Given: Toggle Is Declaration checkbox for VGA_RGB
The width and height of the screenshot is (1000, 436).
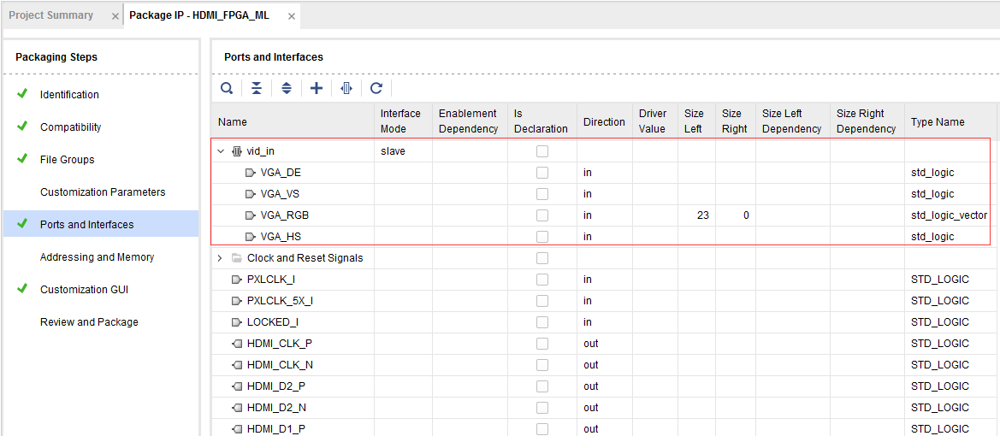Looking at the screenshot, I should pos(542,215).
